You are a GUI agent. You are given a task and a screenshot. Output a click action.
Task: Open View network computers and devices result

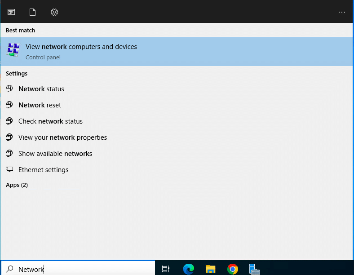pyautogui.click(x=177, y=52)
